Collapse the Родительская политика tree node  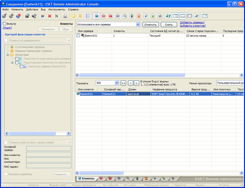(12, 63)
